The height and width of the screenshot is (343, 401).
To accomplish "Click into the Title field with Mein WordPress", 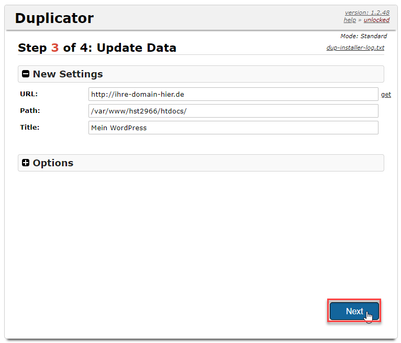I will pos(233,128).
